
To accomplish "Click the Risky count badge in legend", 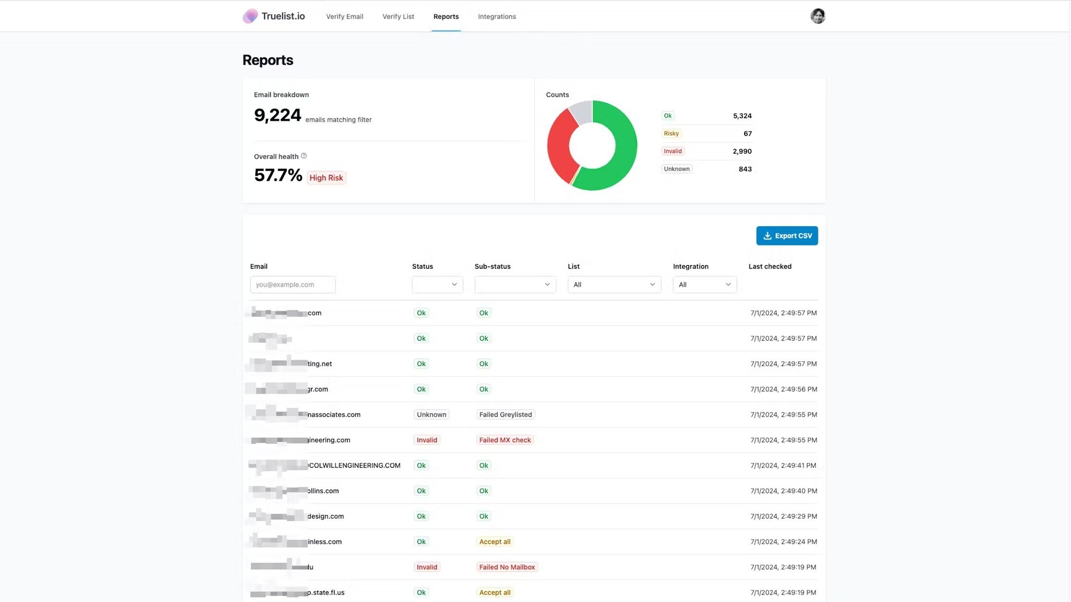I will tap(671, 133).
